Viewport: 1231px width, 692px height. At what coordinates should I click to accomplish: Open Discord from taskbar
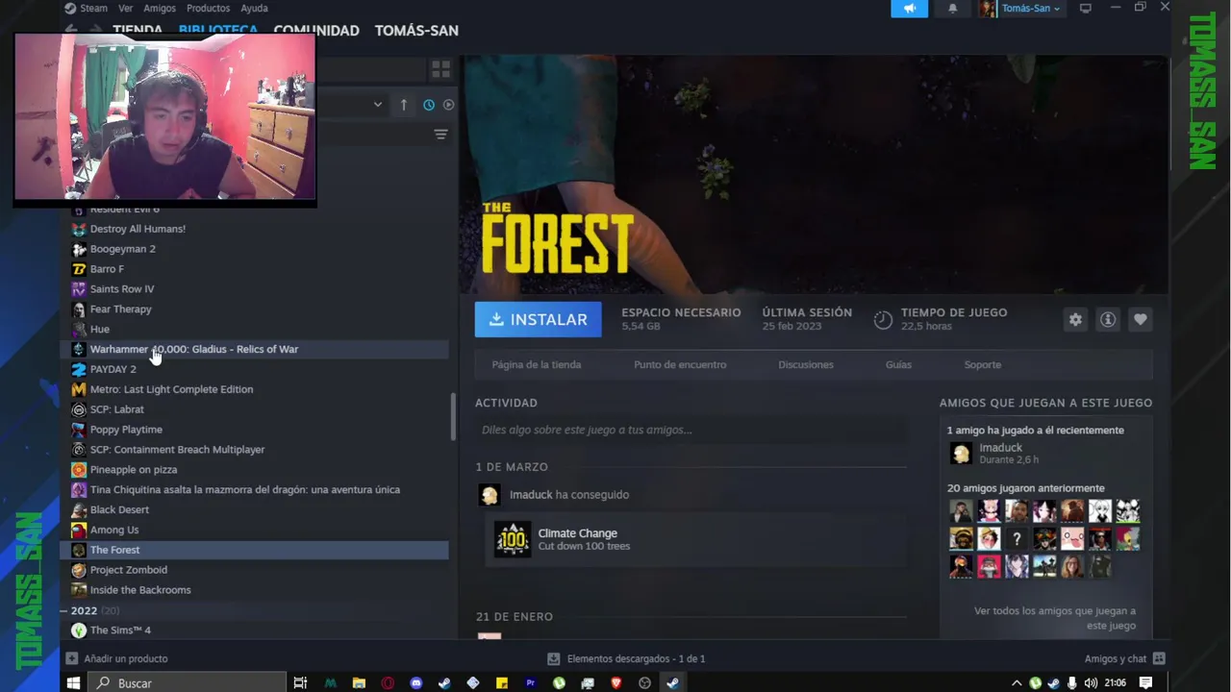tap(415, 682)
